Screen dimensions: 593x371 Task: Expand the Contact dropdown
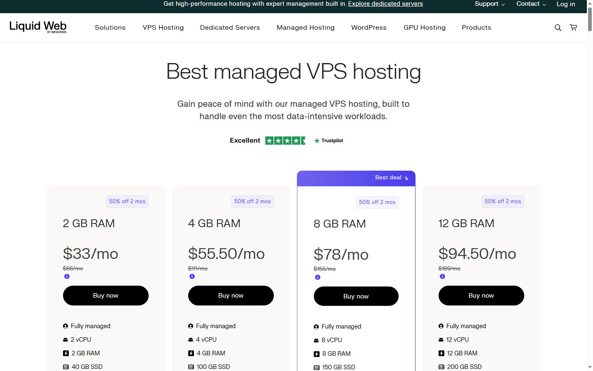pos(531,4)
